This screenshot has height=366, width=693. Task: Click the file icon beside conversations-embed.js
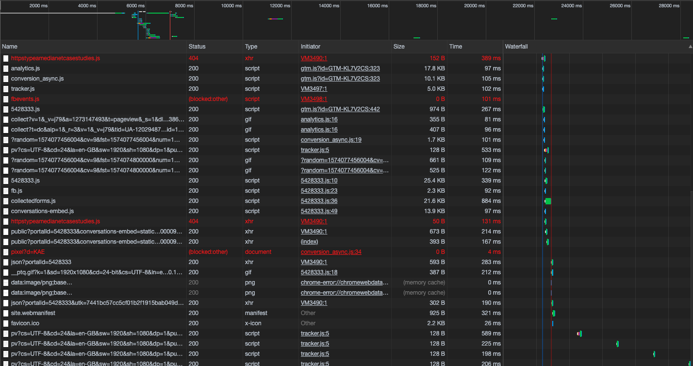[x=6, y=211]
